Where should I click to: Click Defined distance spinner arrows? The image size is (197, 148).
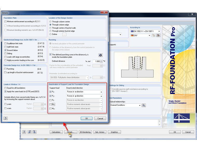[x=101, y=62]
